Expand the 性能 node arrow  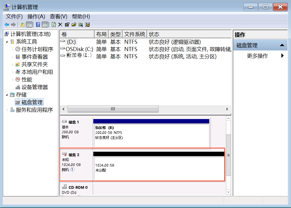[x=13, y=80]
